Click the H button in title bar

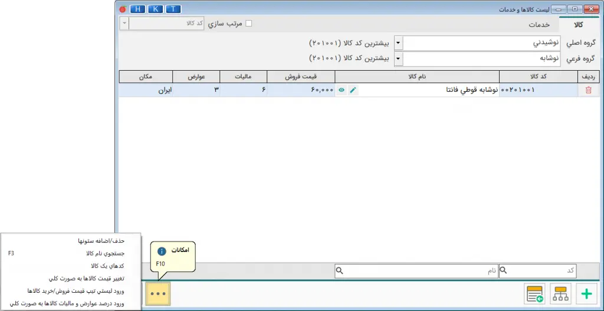[137, 9]
